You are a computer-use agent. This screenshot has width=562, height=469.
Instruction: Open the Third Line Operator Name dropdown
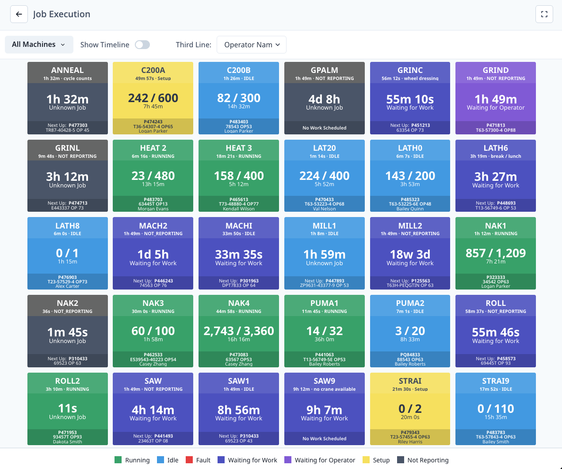coord(251,45)
